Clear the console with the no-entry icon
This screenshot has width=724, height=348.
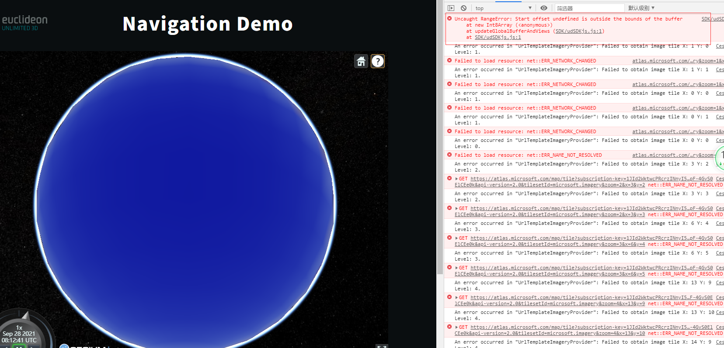click(463, 8)
